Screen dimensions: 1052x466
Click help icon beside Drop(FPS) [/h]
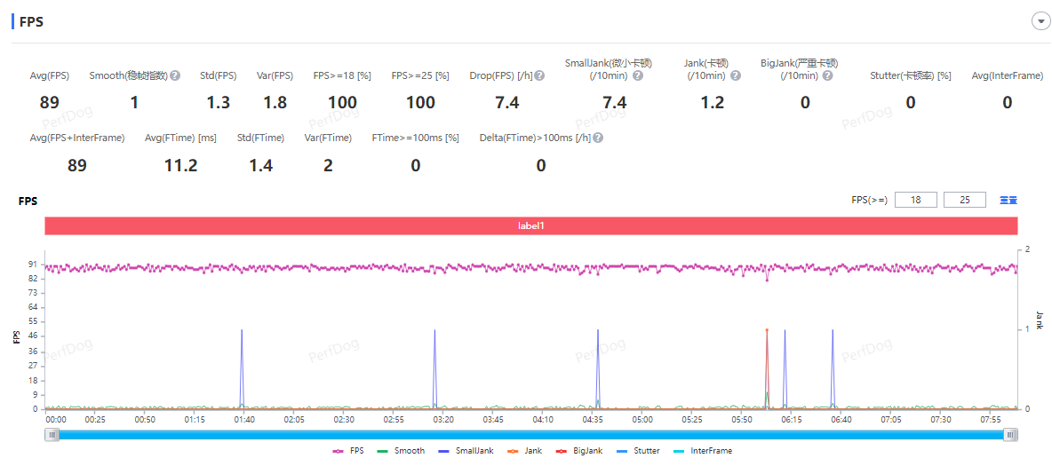click(539, 76)
